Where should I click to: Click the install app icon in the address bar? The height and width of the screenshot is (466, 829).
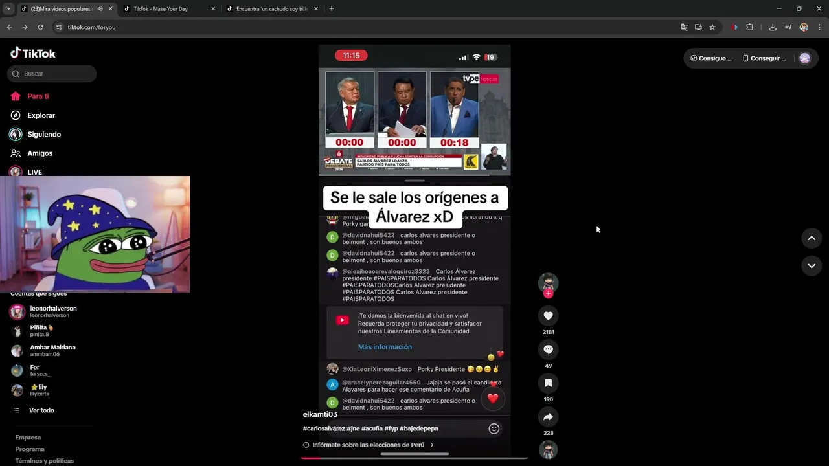click(x=698, y=27)
